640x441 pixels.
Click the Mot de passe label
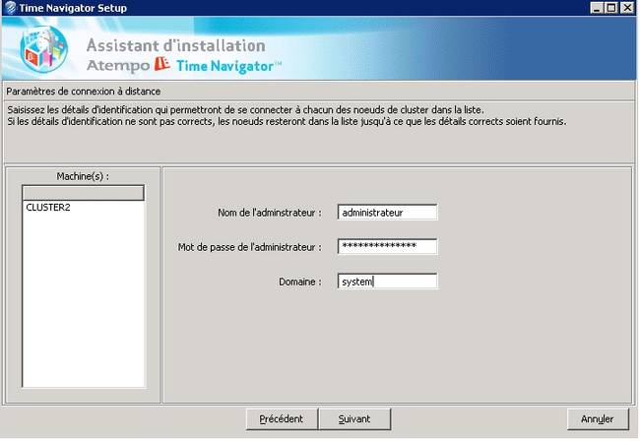249,247
